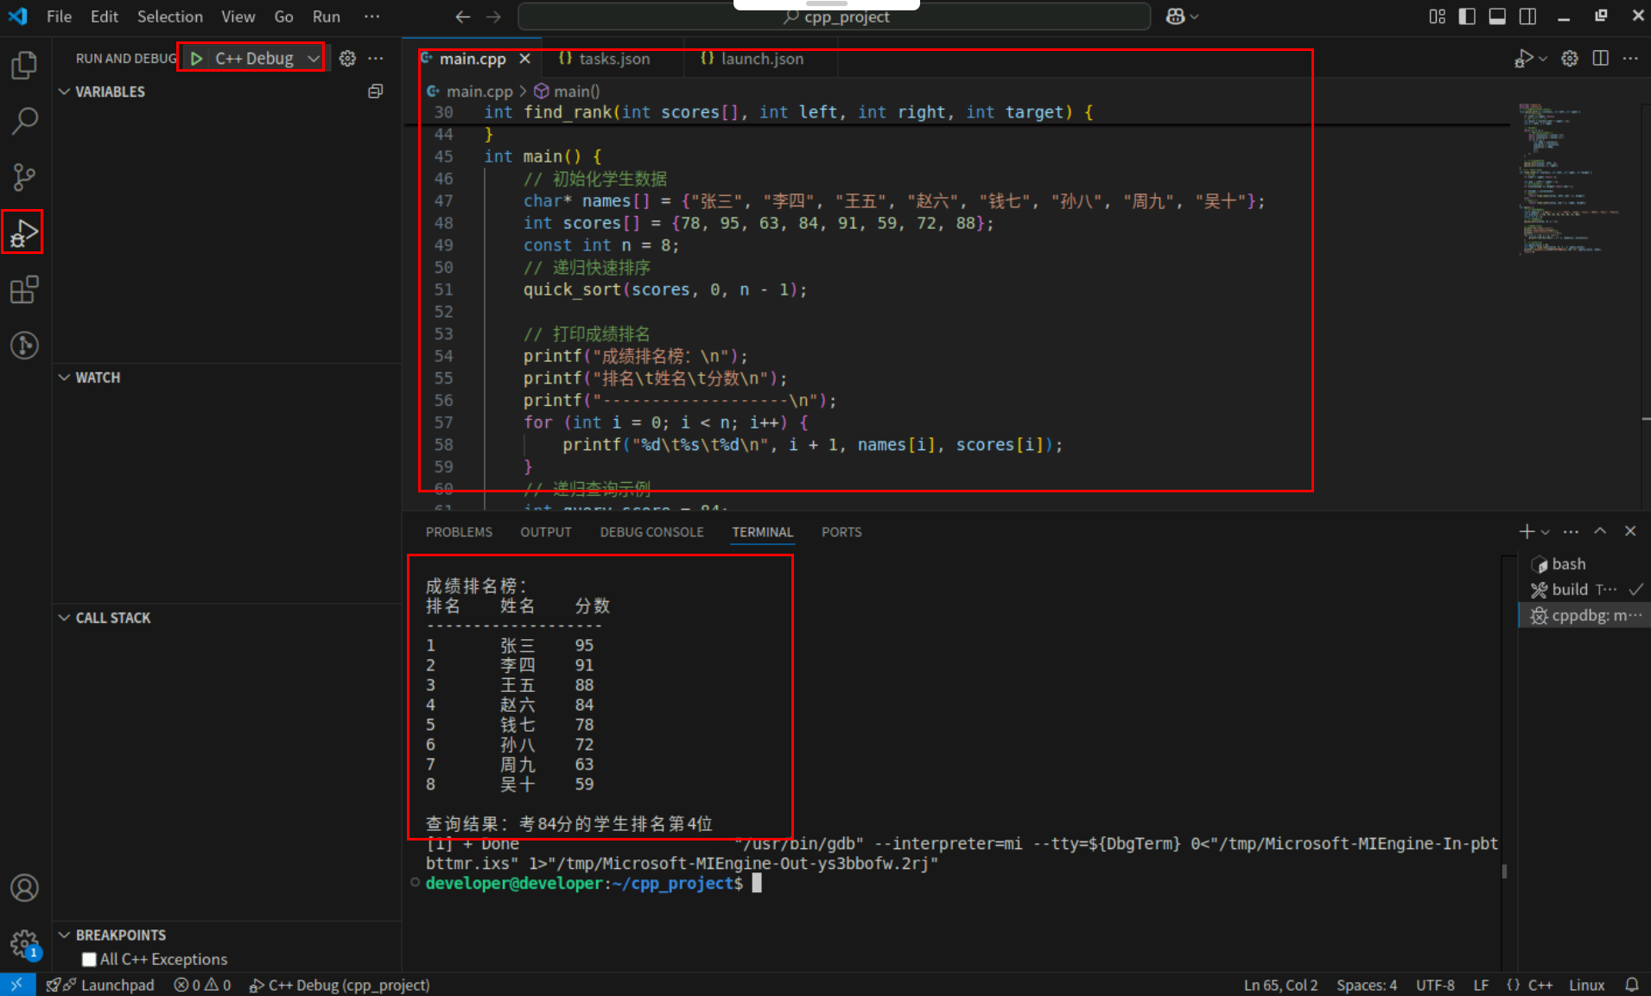Switch to the tasks.json editor tab

coord(613,59)
